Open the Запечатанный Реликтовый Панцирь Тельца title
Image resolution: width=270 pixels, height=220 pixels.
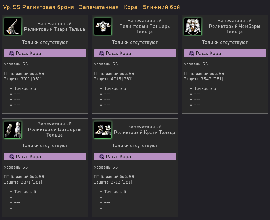click(x=144, y=26)
